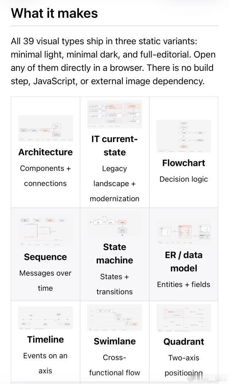The image size is (229, 384).
Task: Click the Decision logic description
Action: click(184, 179)
